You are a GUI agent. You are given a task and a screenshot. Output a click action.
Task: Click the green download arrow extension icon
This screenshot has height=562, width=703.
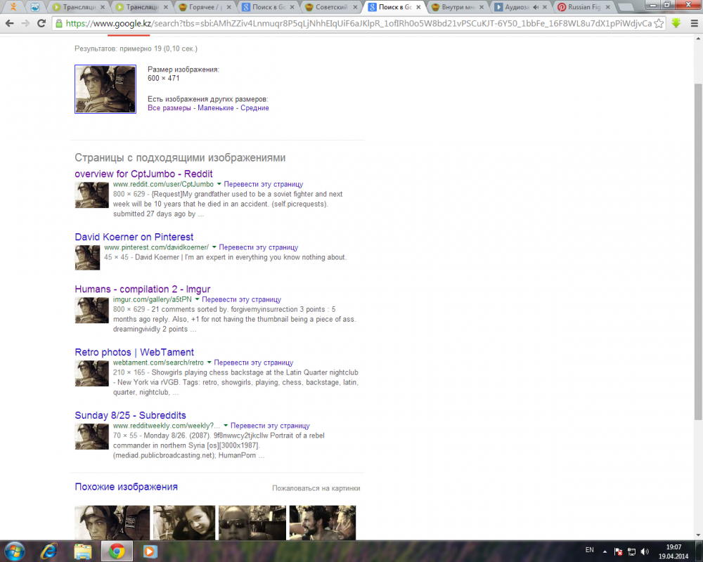click(x=676, y=23)
